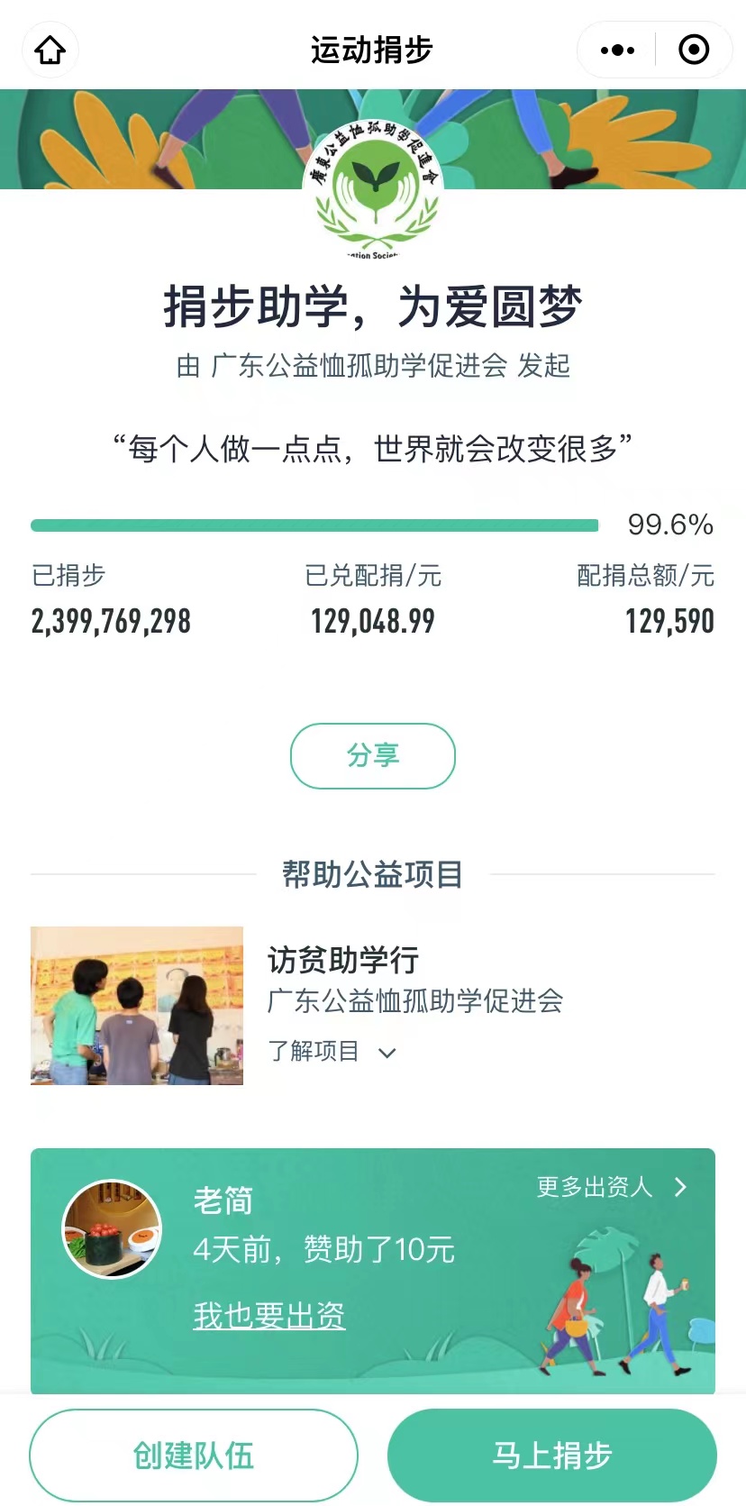Viewport: 746px width, 1506px height.
Task: Tap the charity organization logo
Action: click(373, 188)
